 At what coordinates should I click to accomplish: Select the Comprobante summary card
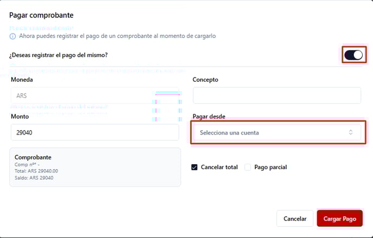pyautogui.click(x=95, y=167)
